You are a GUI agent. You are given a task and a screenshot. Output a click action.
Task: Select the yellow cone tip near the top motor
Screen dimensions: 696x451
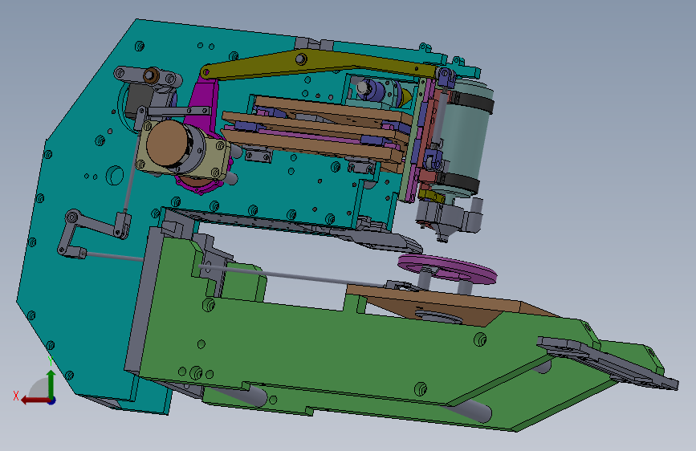(405, 98)
